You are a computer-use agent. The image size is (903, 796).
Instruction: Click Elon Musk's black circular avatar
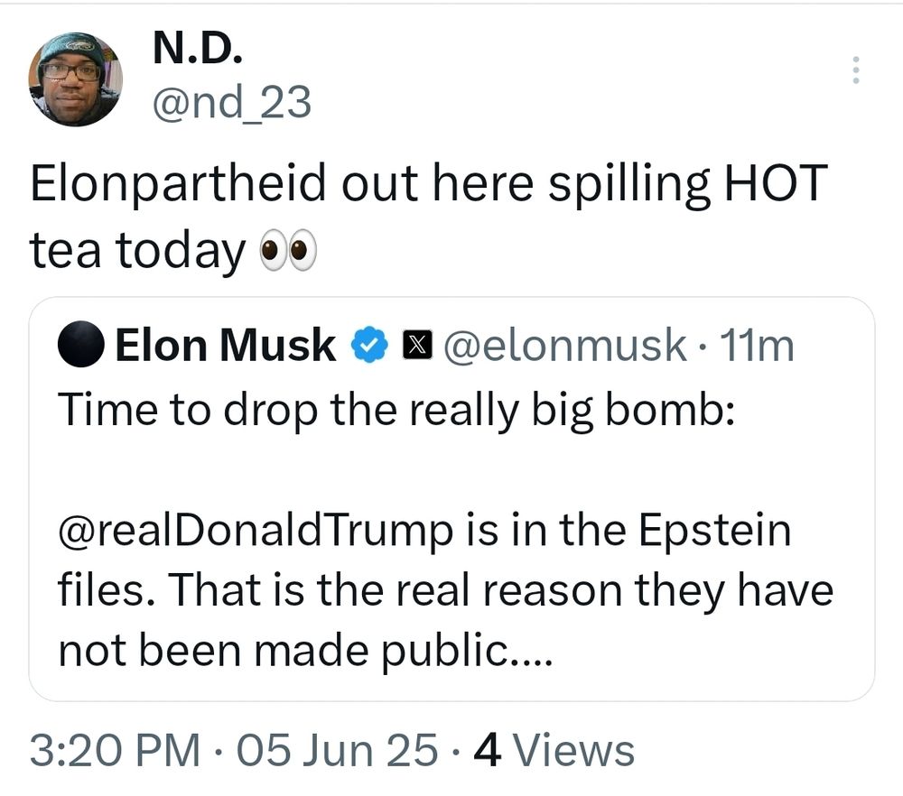pyautogui.click(x=81, y=345)
